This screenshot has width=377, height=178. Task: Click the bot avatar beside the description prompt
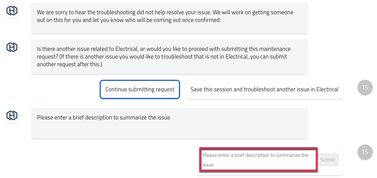click(12, 116)
